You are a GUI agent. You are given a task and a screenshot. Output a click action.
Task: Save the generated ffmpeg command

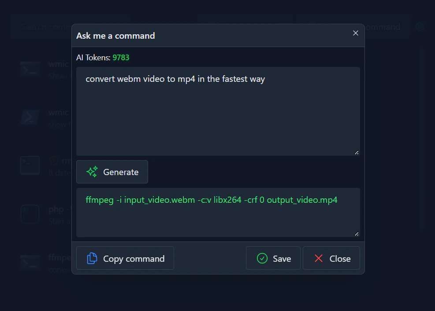273,258
